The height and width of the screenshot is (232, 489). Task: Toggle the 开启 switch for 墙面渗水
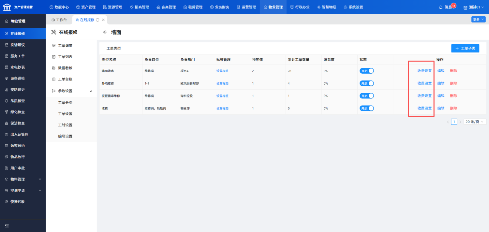[367, 71]
